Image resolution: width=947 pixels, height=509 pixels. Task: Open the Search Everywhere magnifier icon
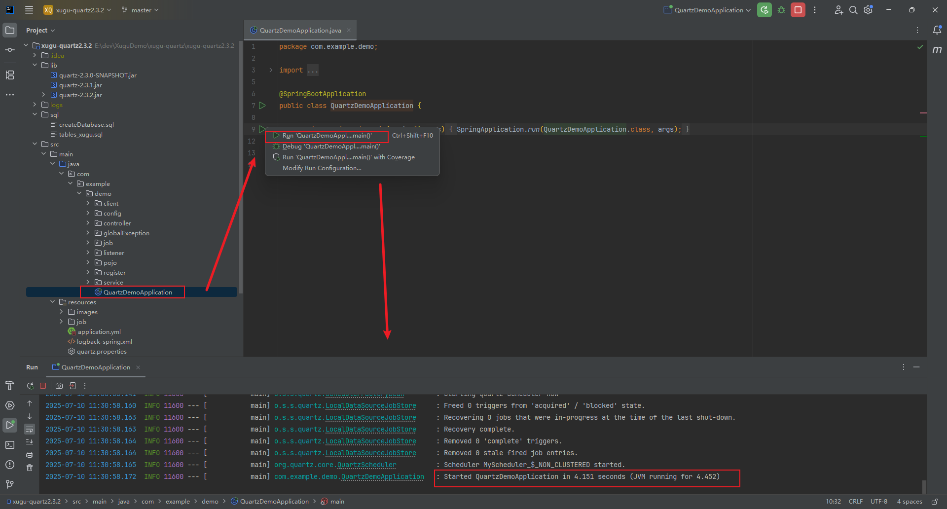click(853, 10)
